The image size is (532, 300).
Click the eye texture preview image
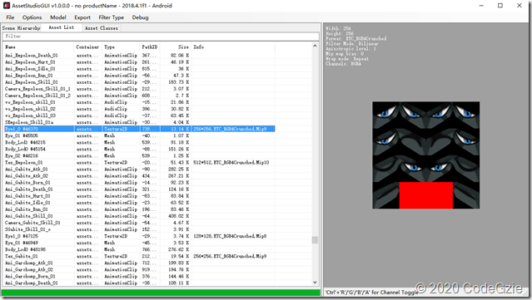[x=425, y=155]
